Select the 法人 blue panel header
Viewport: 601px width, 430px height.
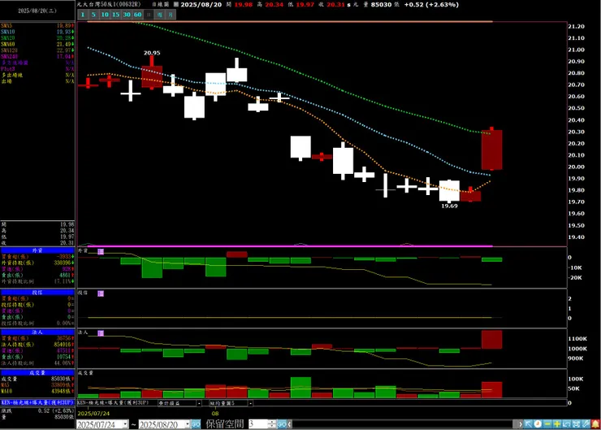37,332
